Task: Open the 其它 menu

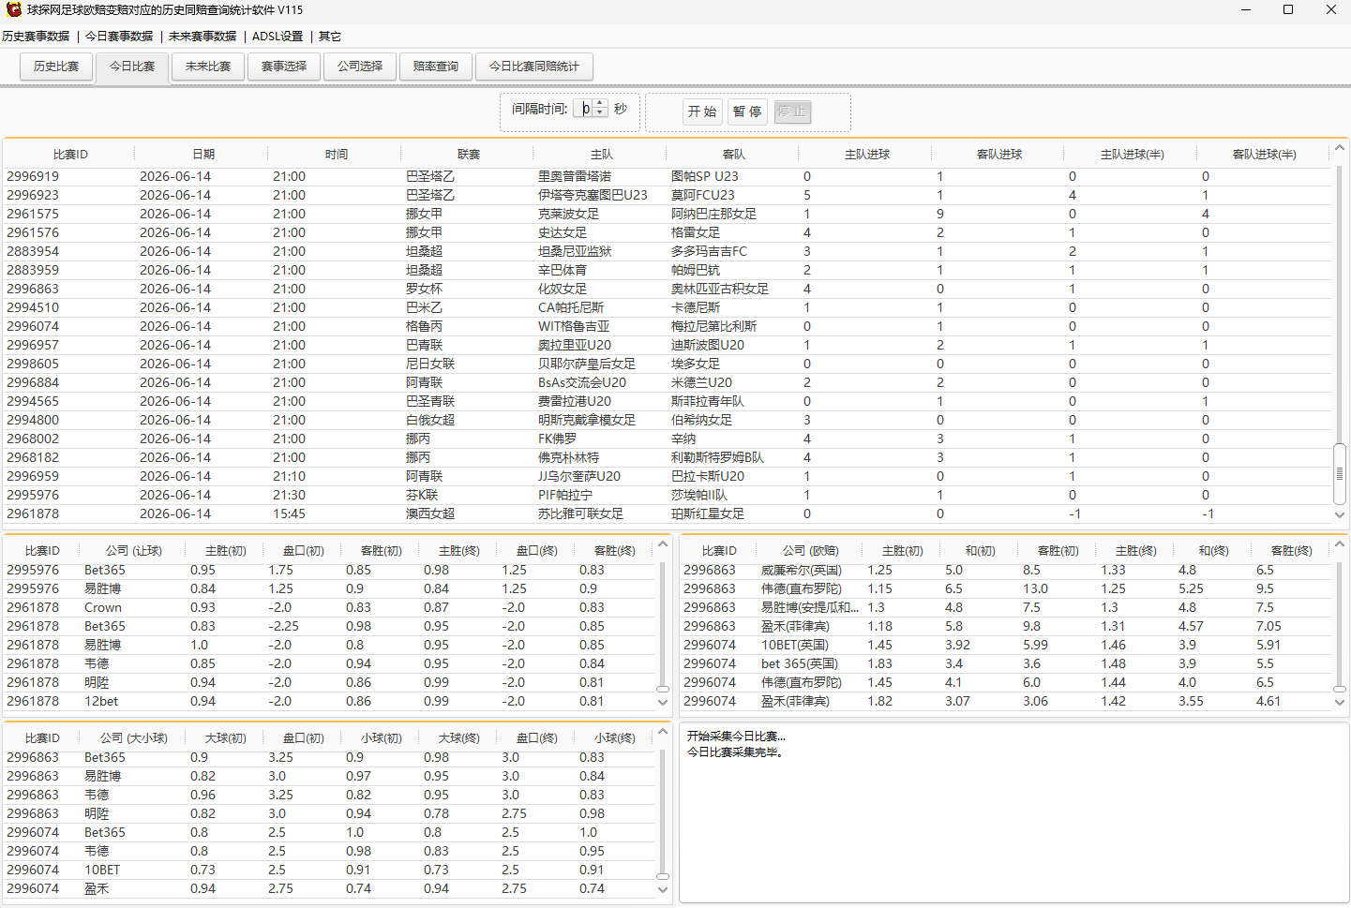Action: pos(330,37)
